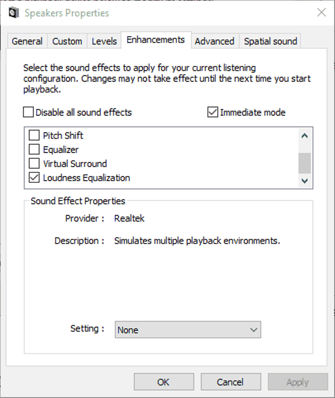Expand the Setting dropdown showing None
Viewport: 335px width, 398px height.
187,330
